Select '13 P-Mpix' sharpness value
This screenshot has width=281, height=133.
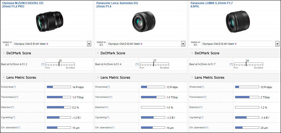click(172, 87)
